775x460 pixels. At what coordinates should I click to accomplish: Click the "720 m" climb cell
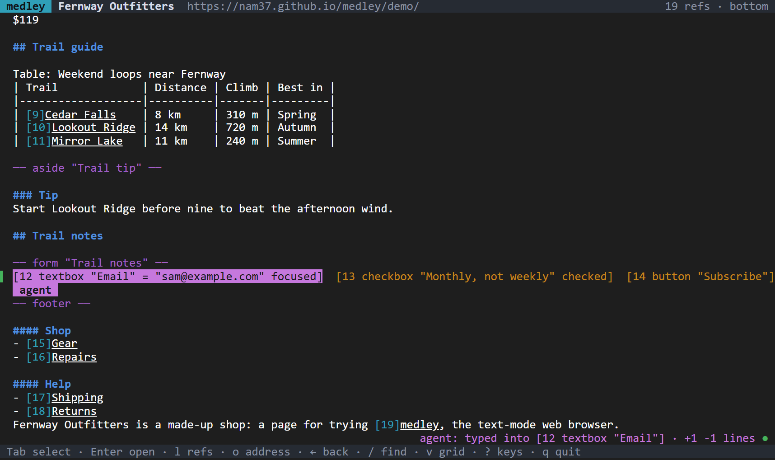tap(242, 128)
